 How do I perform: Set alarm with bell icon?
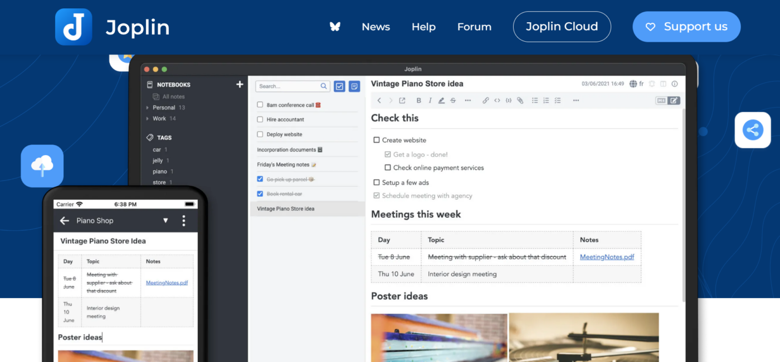point(652,84)
